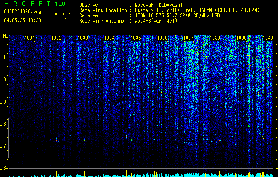Click the 1036 time marker
278x177 pixels.
pos(162,38)
